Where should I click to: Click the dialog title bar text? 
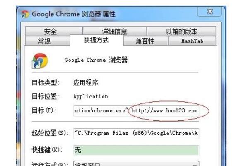74,14
